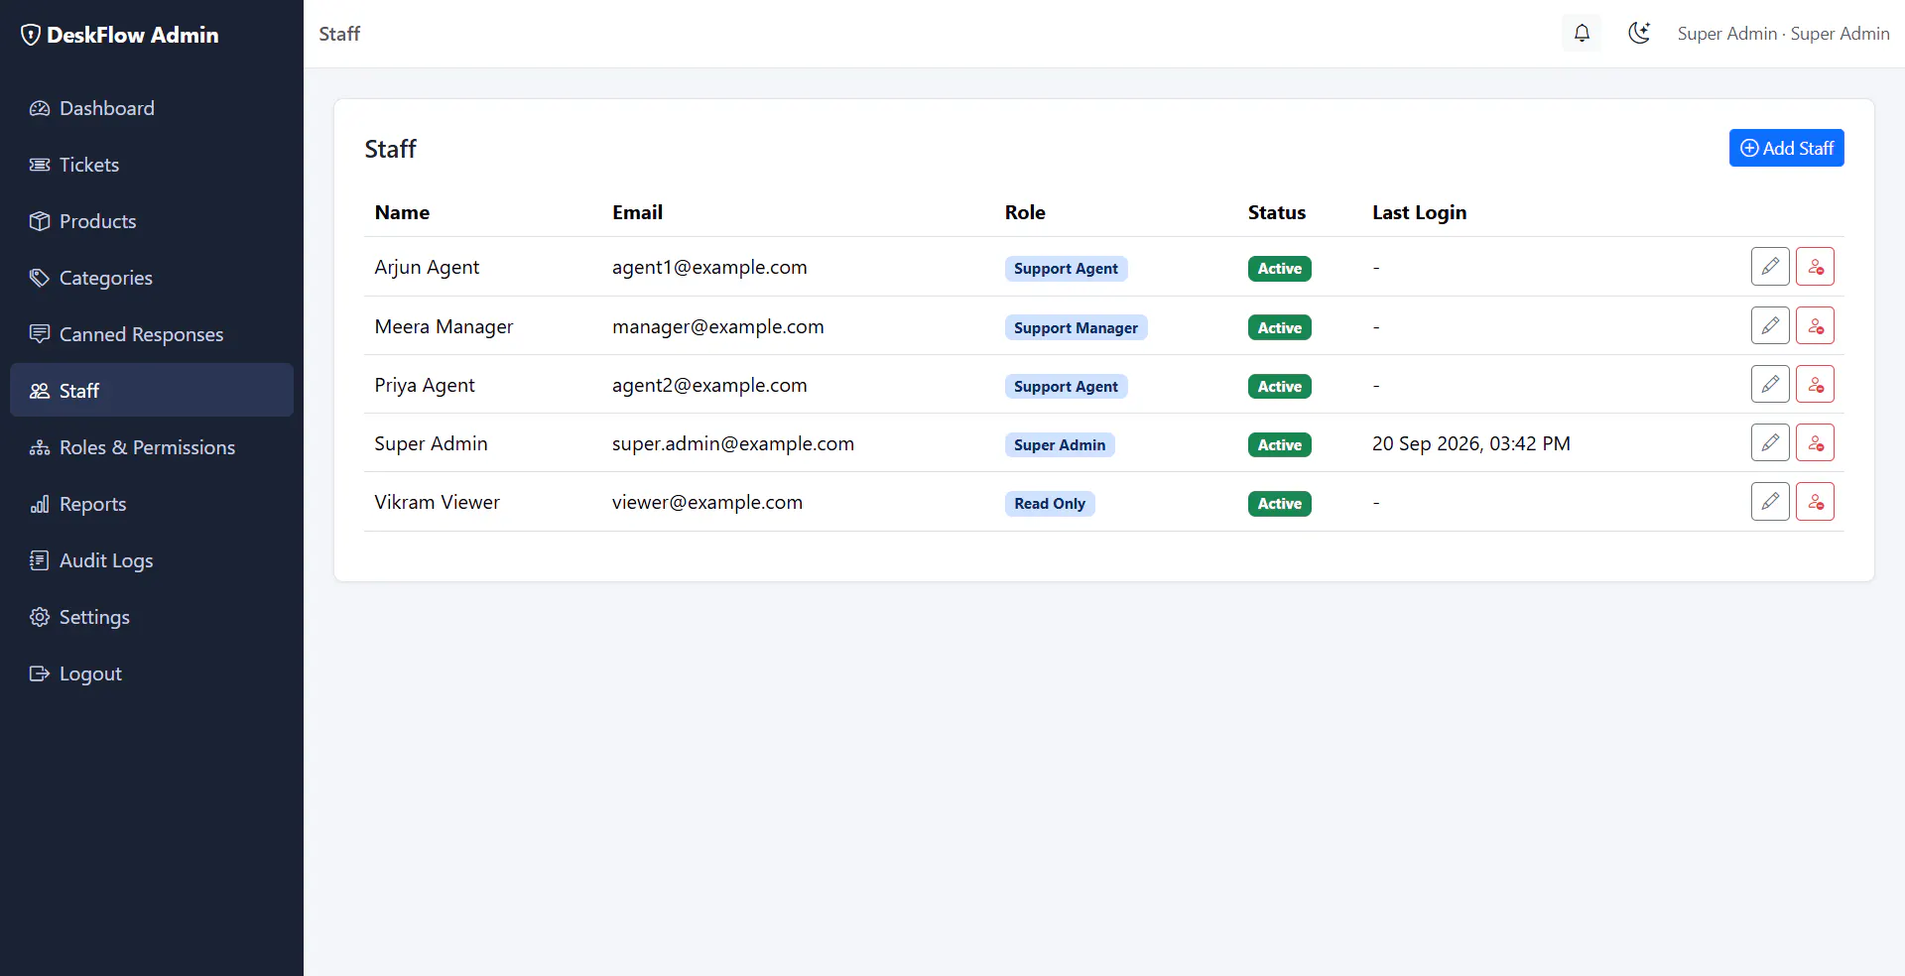Click email super.admin@example.com
Screen dimensions: 1905x976
(732, 443)
